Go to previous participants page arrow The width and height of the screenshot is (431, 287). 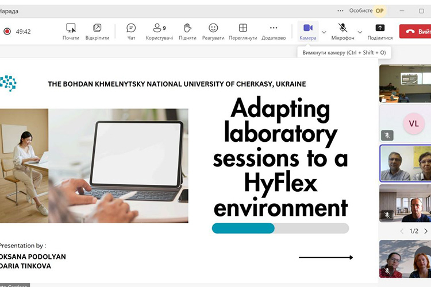402,231
